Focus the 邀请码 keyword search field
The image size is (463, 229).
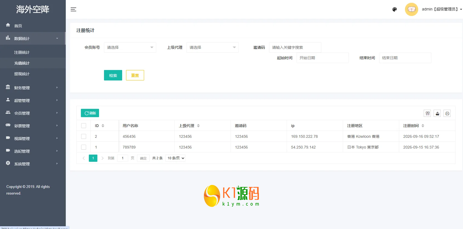pos(295,47)
